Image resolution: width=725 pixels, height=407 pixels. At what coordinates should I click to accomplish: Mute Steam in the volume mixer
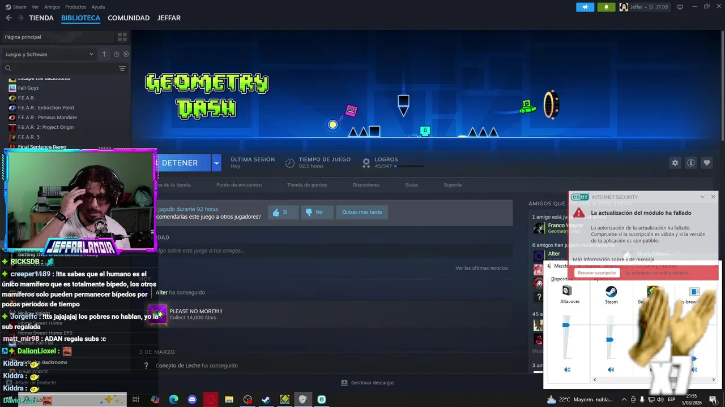point(611,370)
